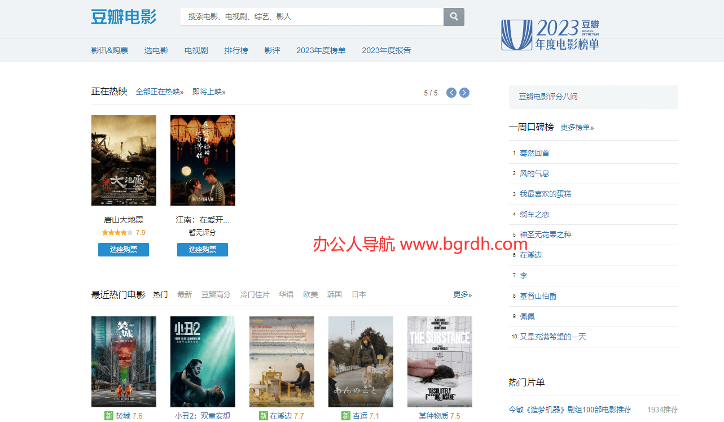Viewport: 724px width, 422px height.
Task: Click the next page carousel arrow
Action: [x=464, y=93]
